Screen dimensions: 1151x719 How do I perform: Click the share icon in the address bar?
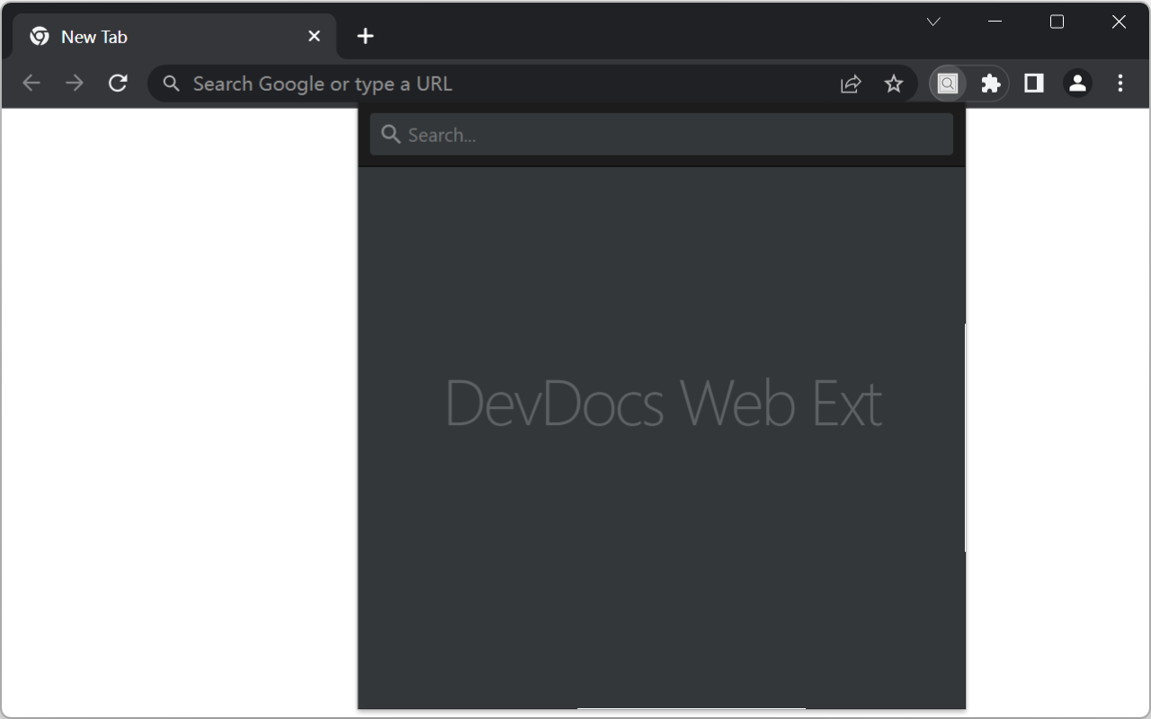[850, 83]
